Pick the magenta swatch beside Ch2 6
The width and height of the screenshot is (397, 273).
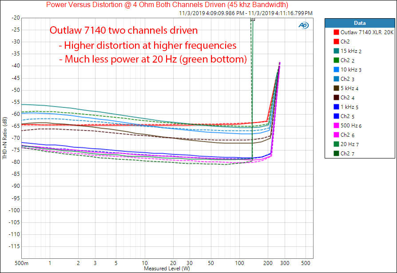[x=336, y=135]
